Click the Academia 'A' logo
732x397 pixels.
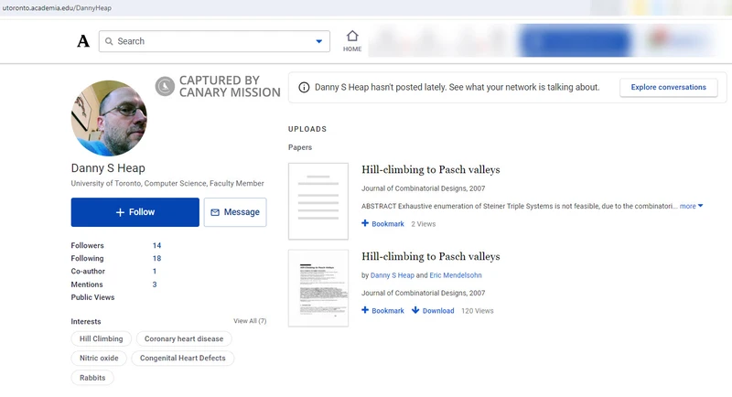(83, 41)
